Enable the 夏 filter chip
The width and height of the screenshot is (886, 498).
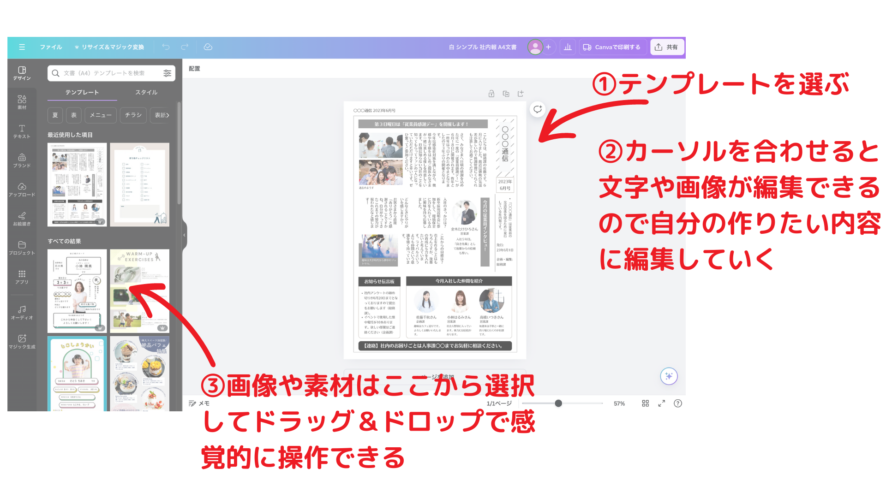click(x=55, y=115)
